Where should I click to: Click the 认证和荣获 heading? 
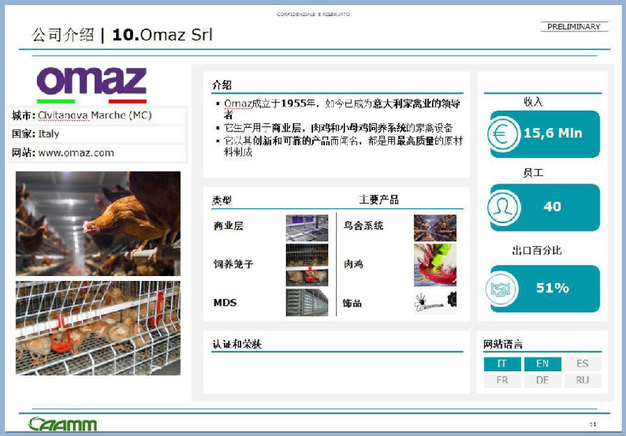click(236, 344)
